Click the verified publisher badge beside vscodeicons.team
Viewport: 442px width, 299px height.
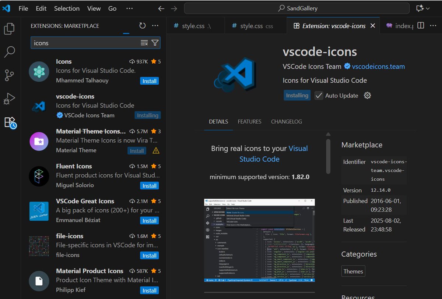click(347, 67)
